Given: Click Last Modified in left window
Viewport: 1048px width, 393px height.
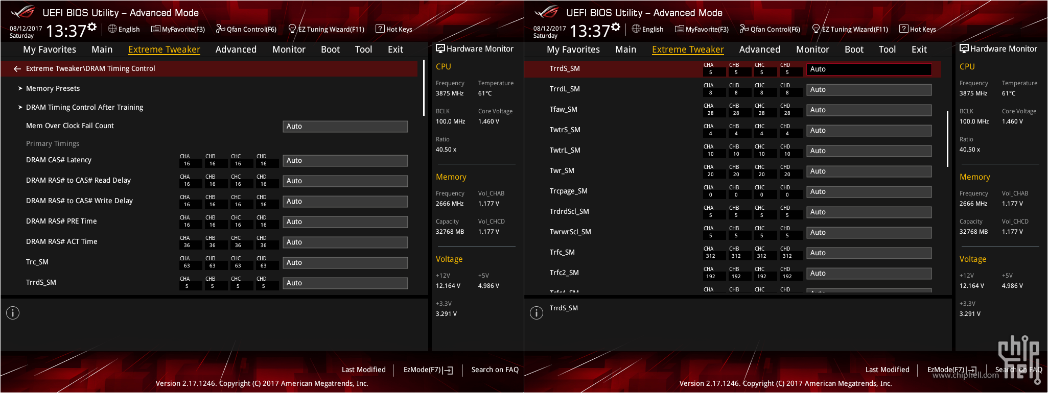Looking at the screenshot, I should (364, 370).
